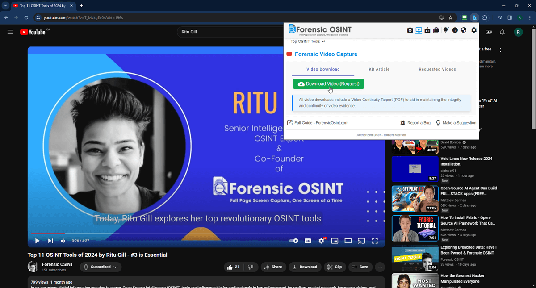
Task: Open the YouTube hamburger guide menu
Action: pyautogui.click(x=10, y=32)
